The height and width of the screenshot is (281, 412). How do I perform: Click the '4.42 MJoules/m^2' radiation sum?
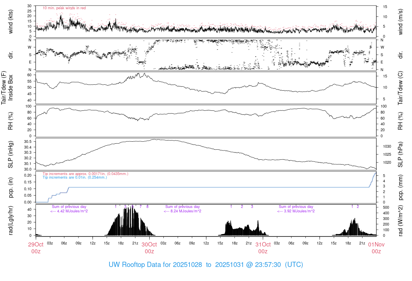[x=72, y=211]
